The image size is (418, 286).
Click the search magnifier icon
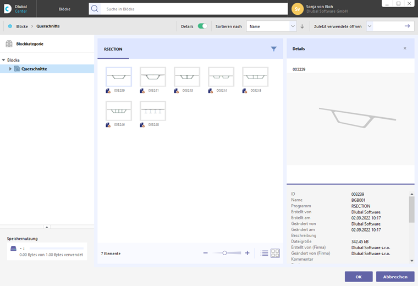click(95, 9)
